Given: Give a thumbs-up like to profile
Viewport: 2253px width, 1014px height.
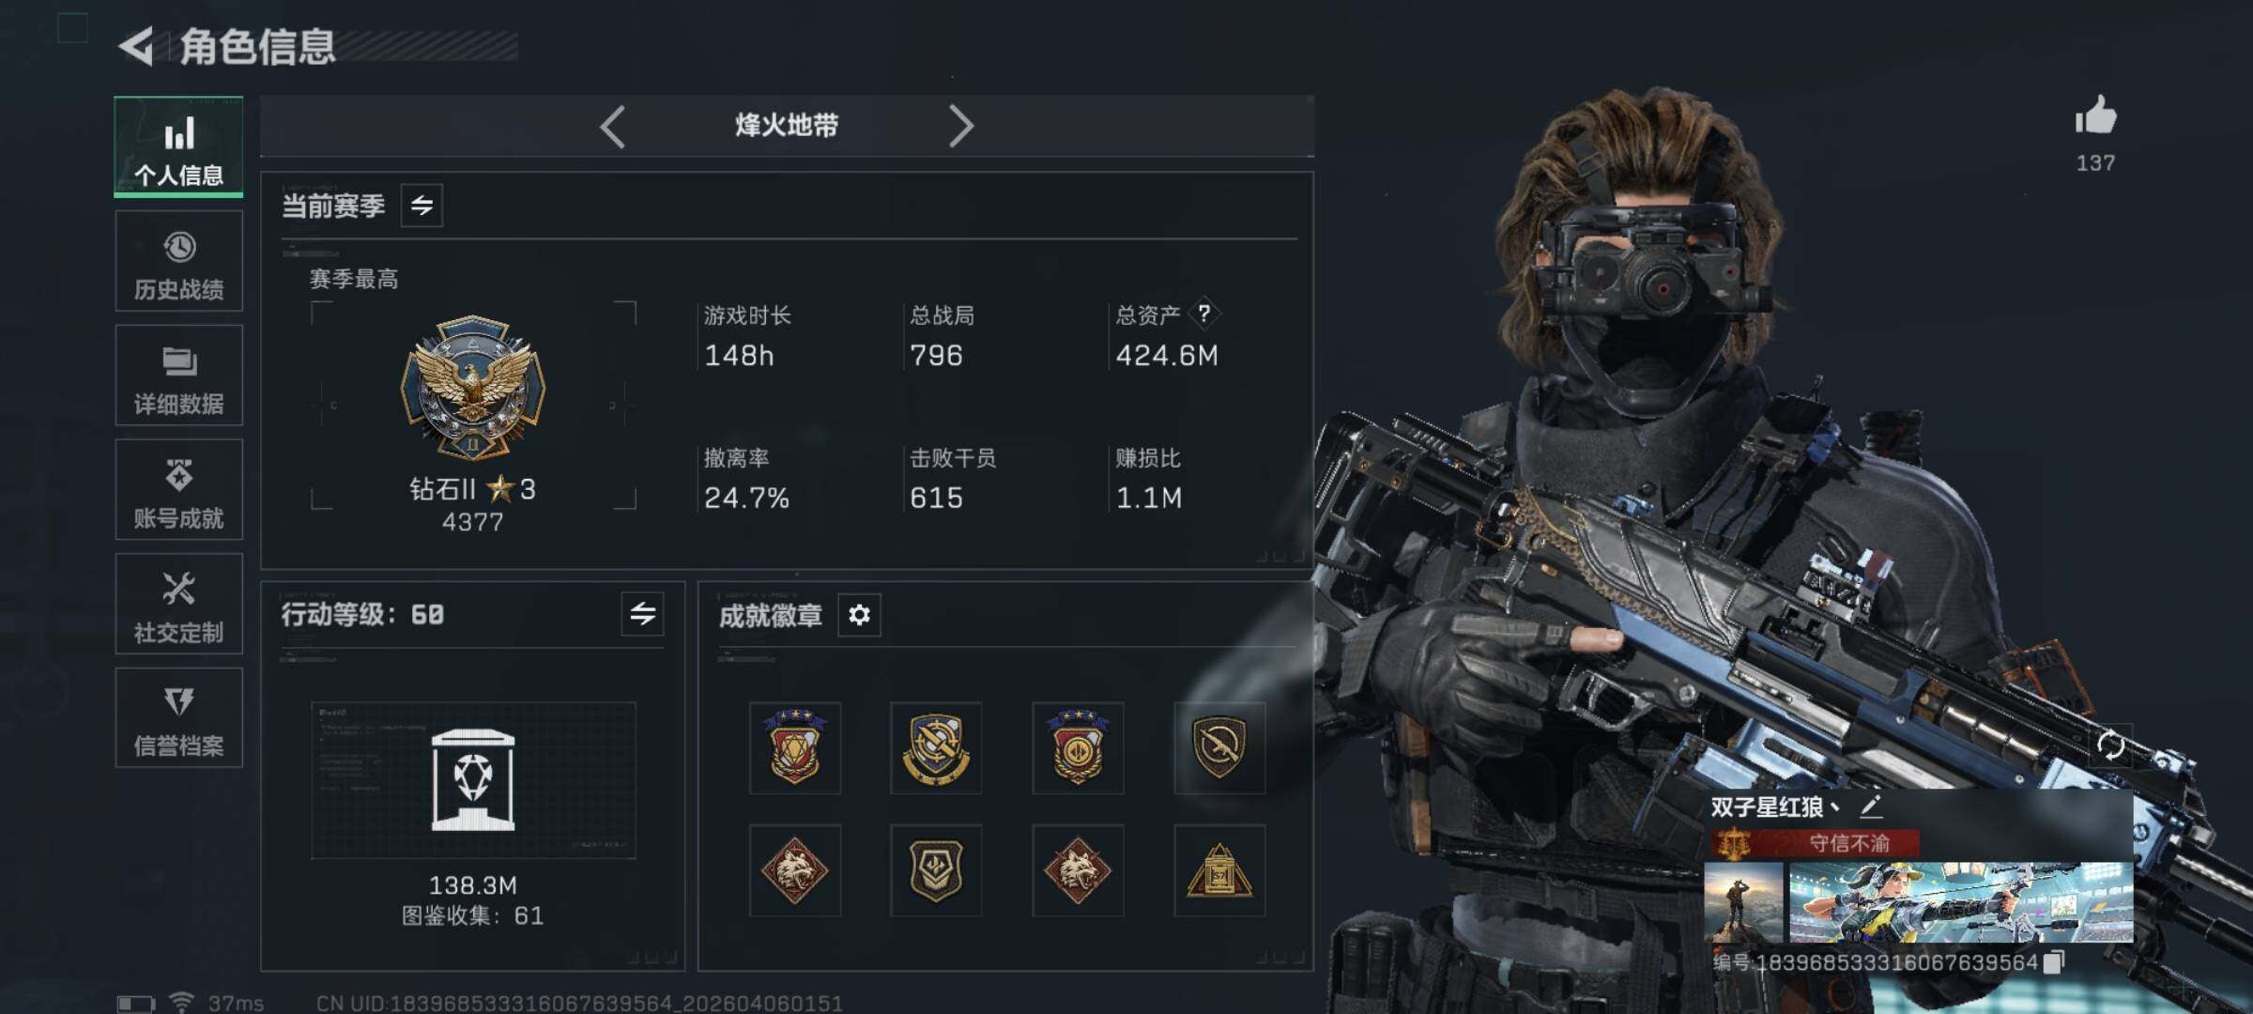Looking at the screenshot, I should 2095,117.
